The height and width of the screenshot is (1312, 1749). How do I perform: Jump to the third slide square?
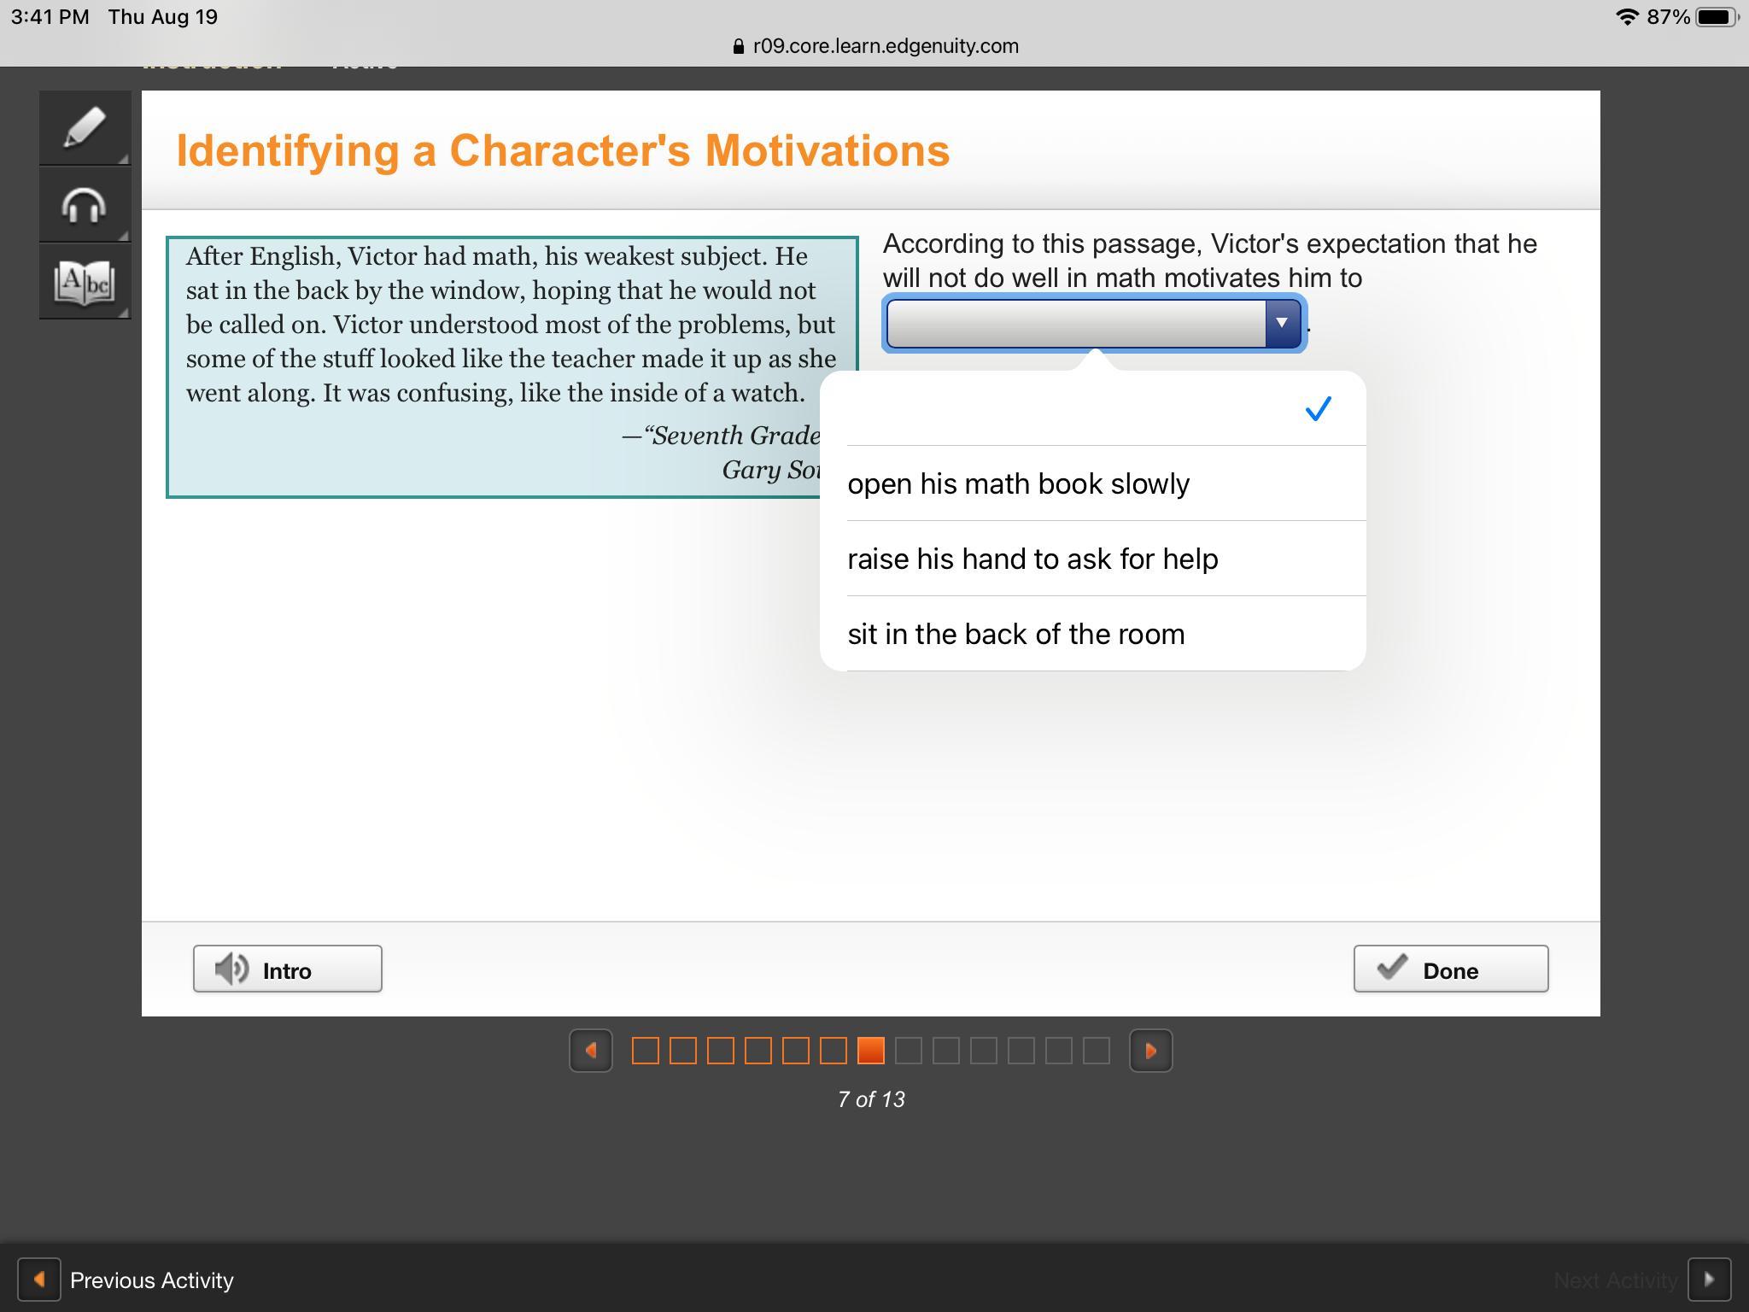[x=721, y=1051]
